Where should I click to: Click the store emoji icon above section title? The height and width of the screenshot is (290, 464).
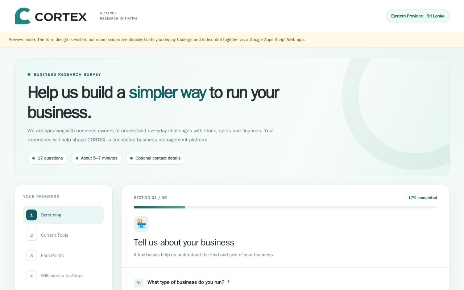141,224
